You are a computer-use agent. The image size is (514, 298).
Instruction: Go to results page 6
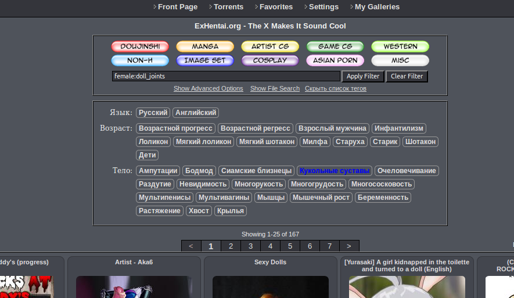310,246
